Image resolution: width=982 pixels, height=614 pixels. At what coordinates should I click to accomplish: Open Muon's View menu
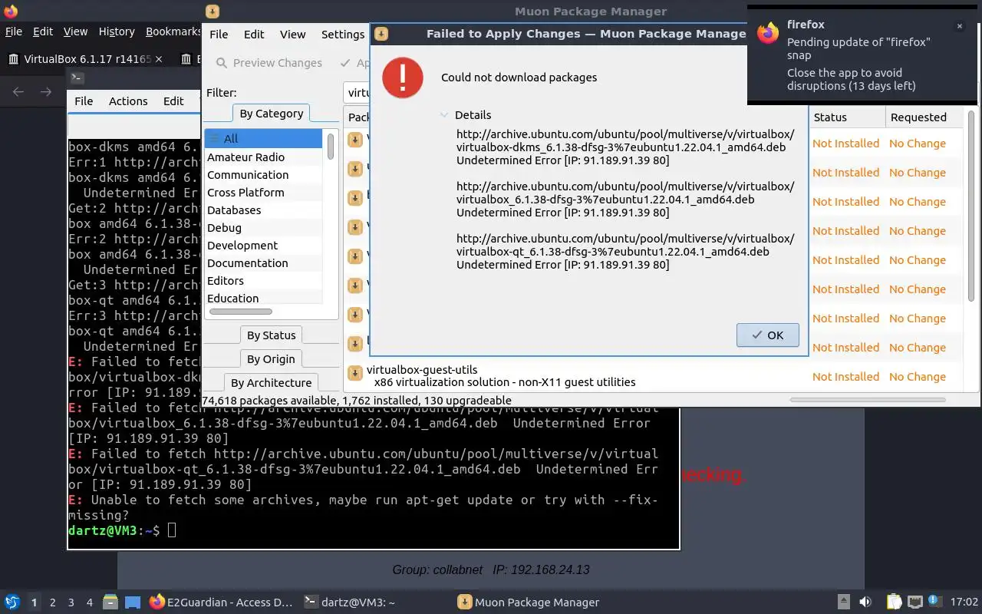tap(292, 34)
